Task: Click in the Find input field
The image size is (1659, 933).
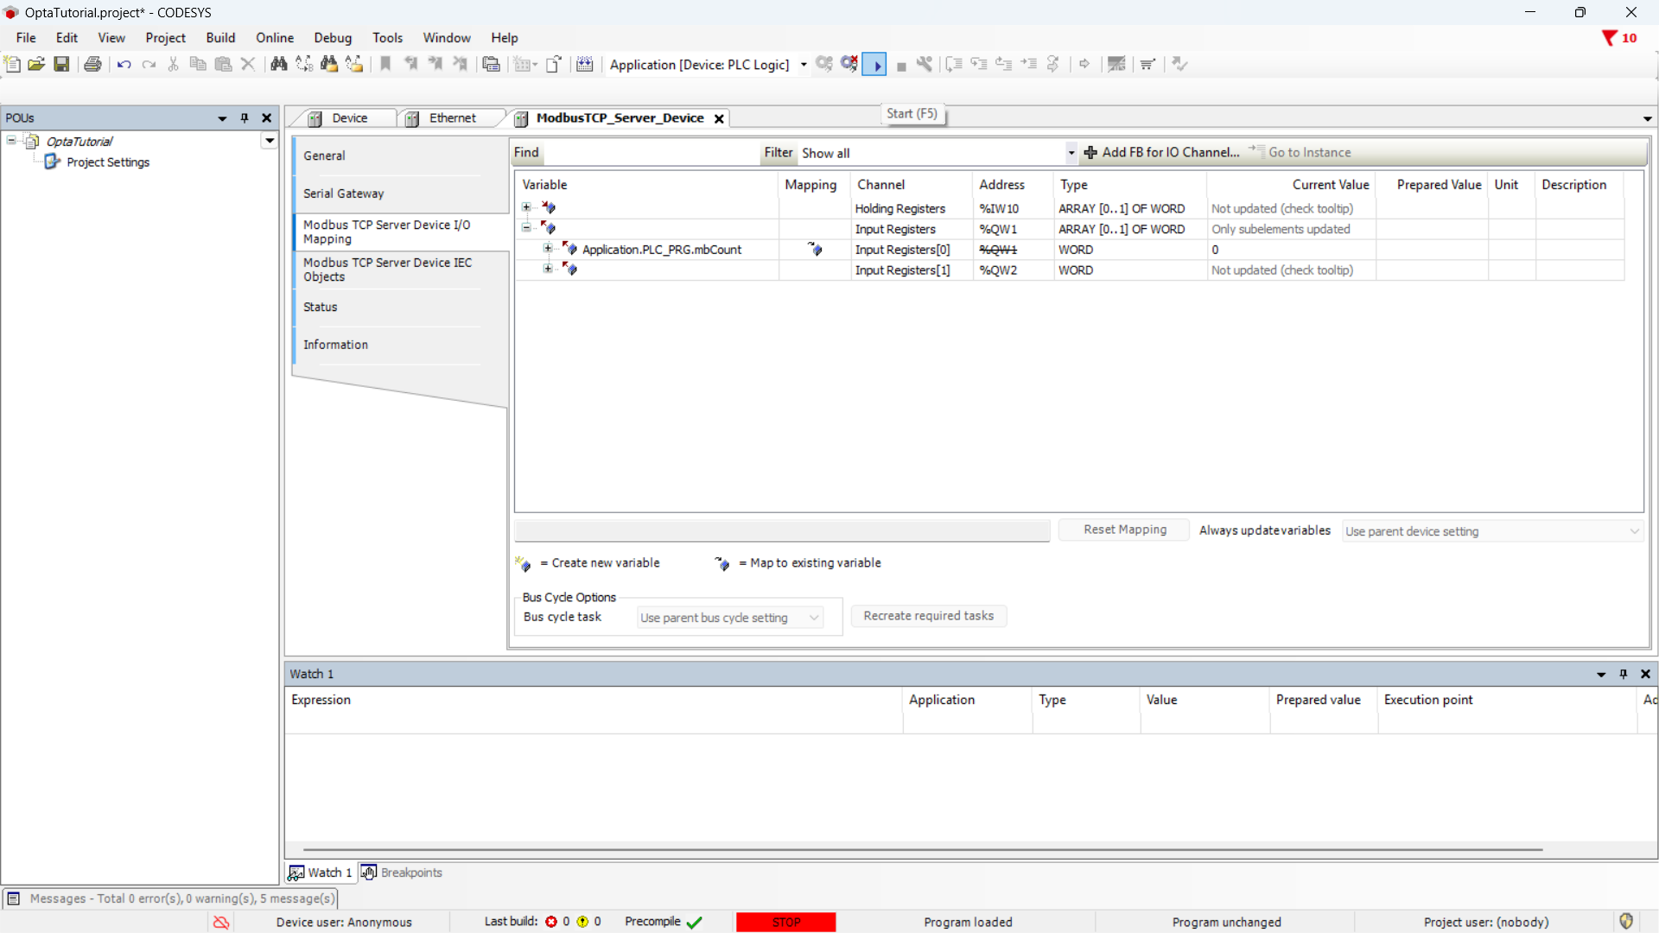Action: [x=650, y=153]
